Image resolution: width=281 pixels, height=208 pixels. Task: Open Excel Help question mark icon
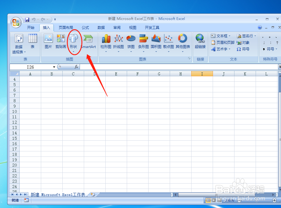click(260, 27)
